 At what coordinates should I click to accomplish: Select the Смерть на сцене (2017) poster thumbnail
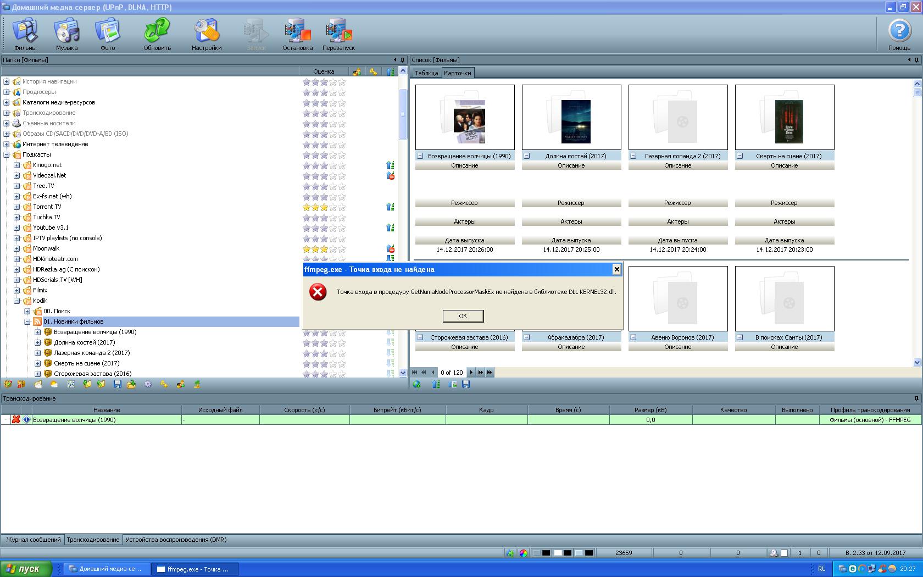[784, 117]
